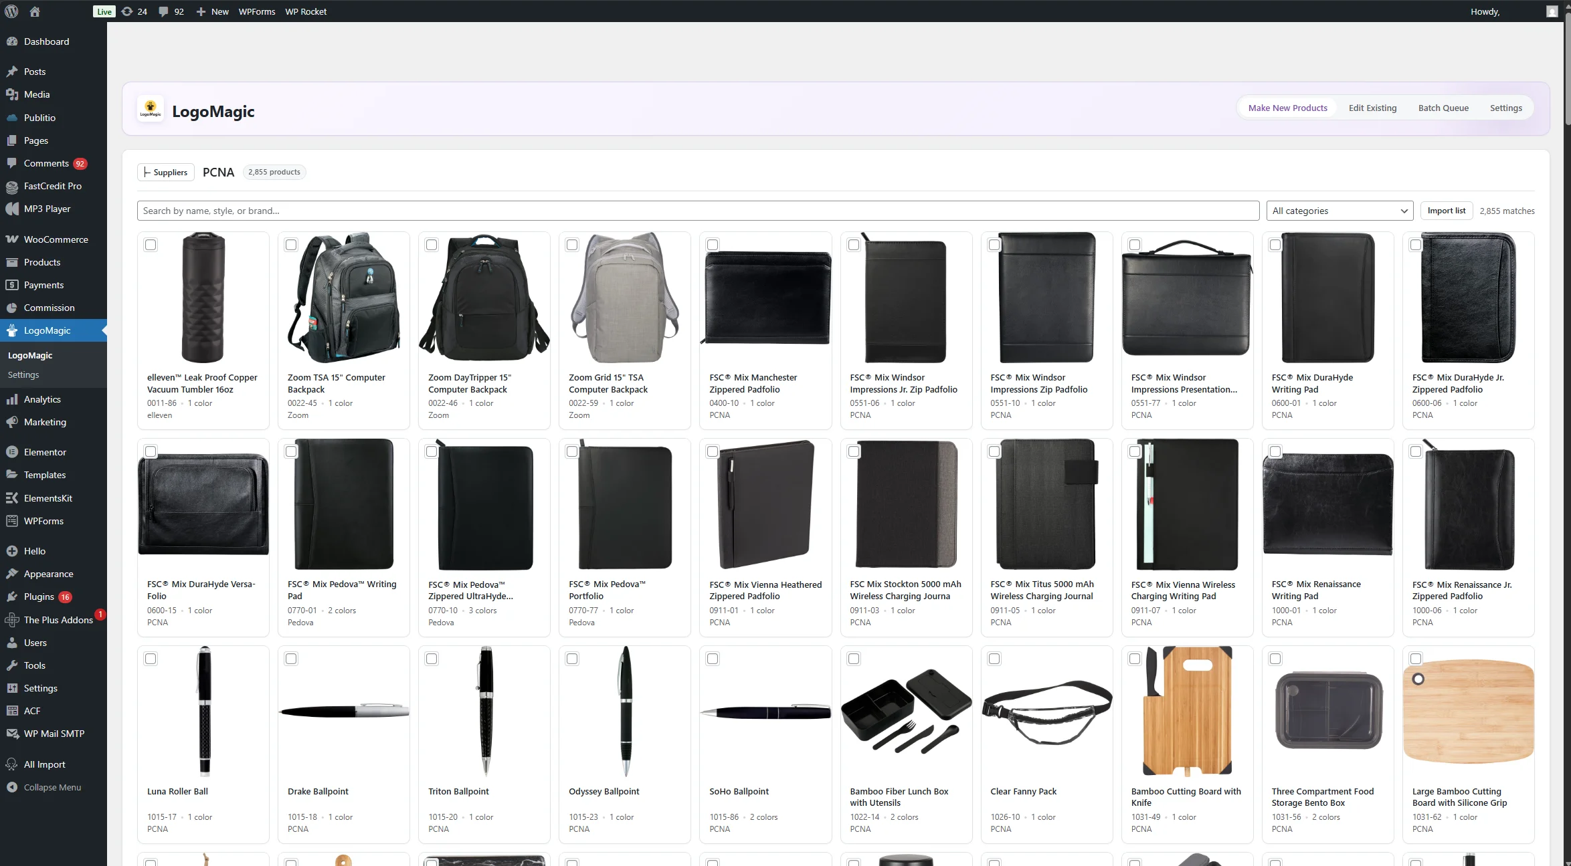This screenshot has width=1571, height=866.
Task: Tick the Clear Fanny Pack checkbox
Action: tap(994, 659)
